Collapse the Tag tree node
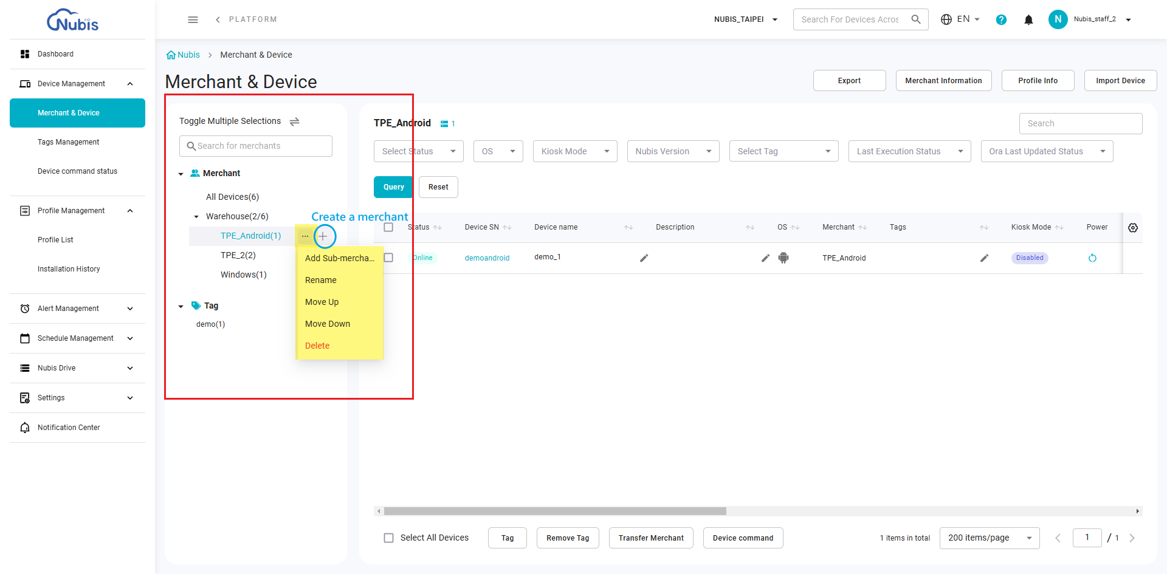 click(x=181, y=306)
